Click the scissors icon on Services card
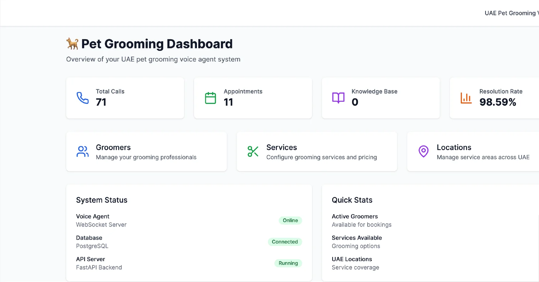The height and width of the screenshot is (282, 539). (253, 152)
